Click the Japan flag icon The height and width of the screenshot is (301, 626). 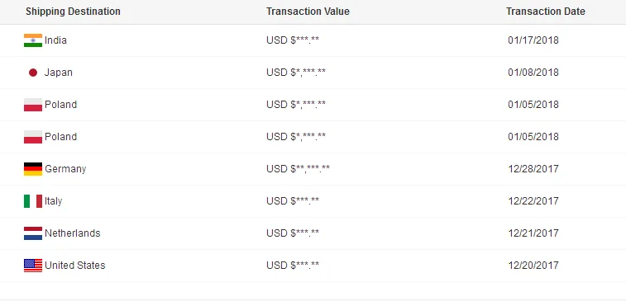(33, 73)
